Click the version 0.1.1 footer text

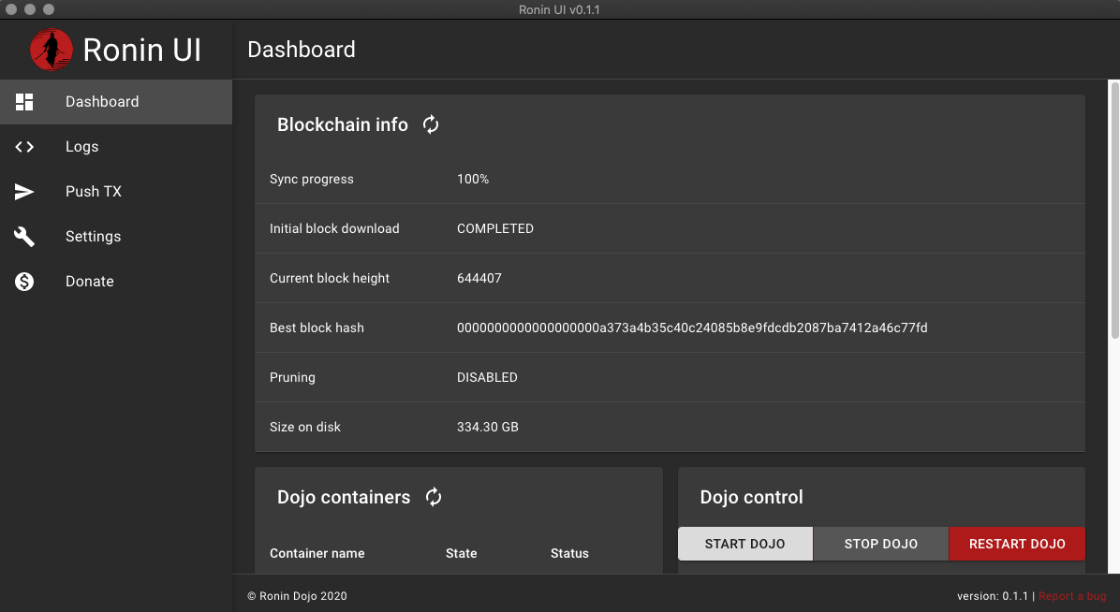(x=993, y=595)
